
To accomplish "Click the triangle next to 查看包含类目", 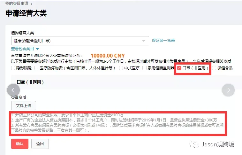I will click(37, 49).
